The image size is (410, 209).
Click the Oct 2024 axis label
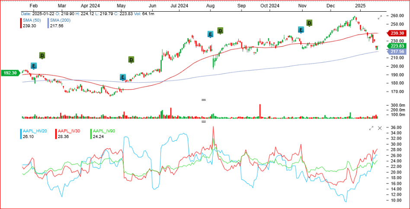(x=270, y=6)
